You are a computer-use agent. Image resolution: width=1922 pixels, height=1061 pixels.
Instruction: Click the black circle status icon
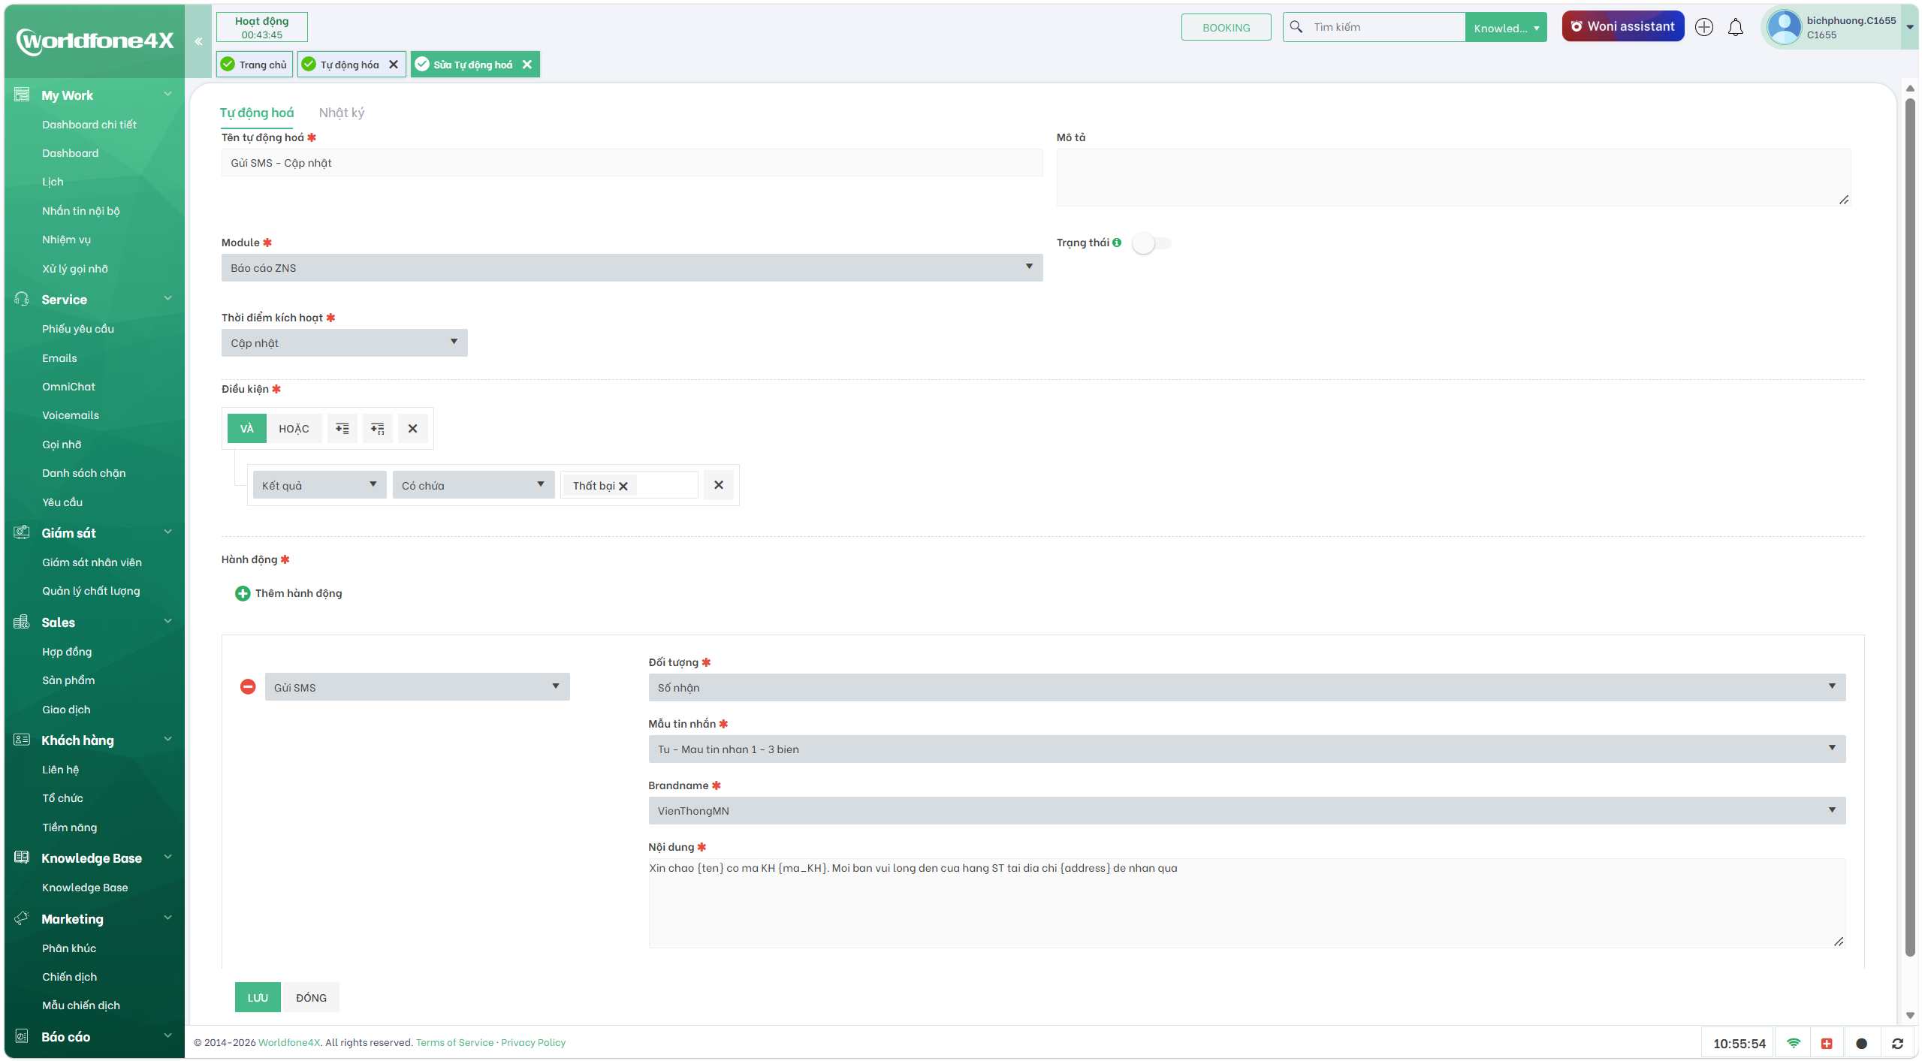(1861, 1043)
